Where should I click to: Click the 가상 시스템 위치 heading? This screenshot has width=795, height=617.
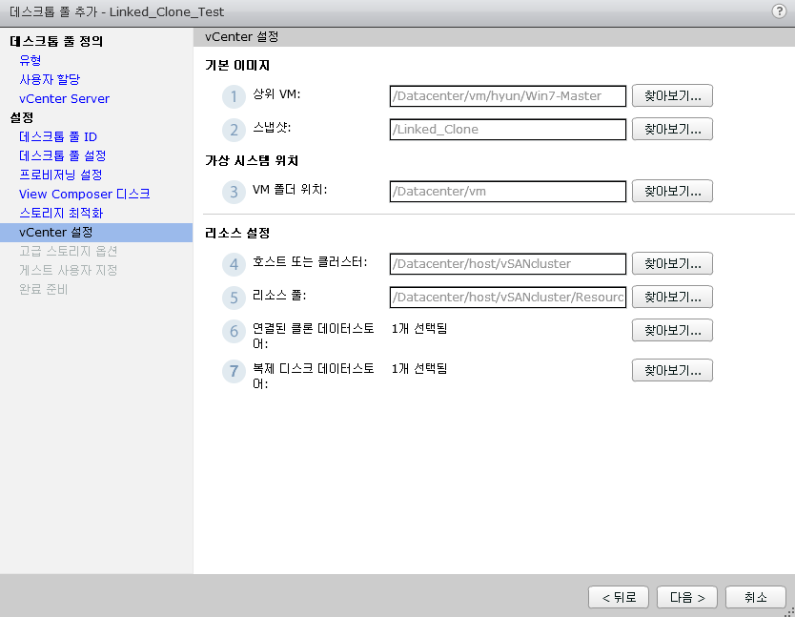252,161
